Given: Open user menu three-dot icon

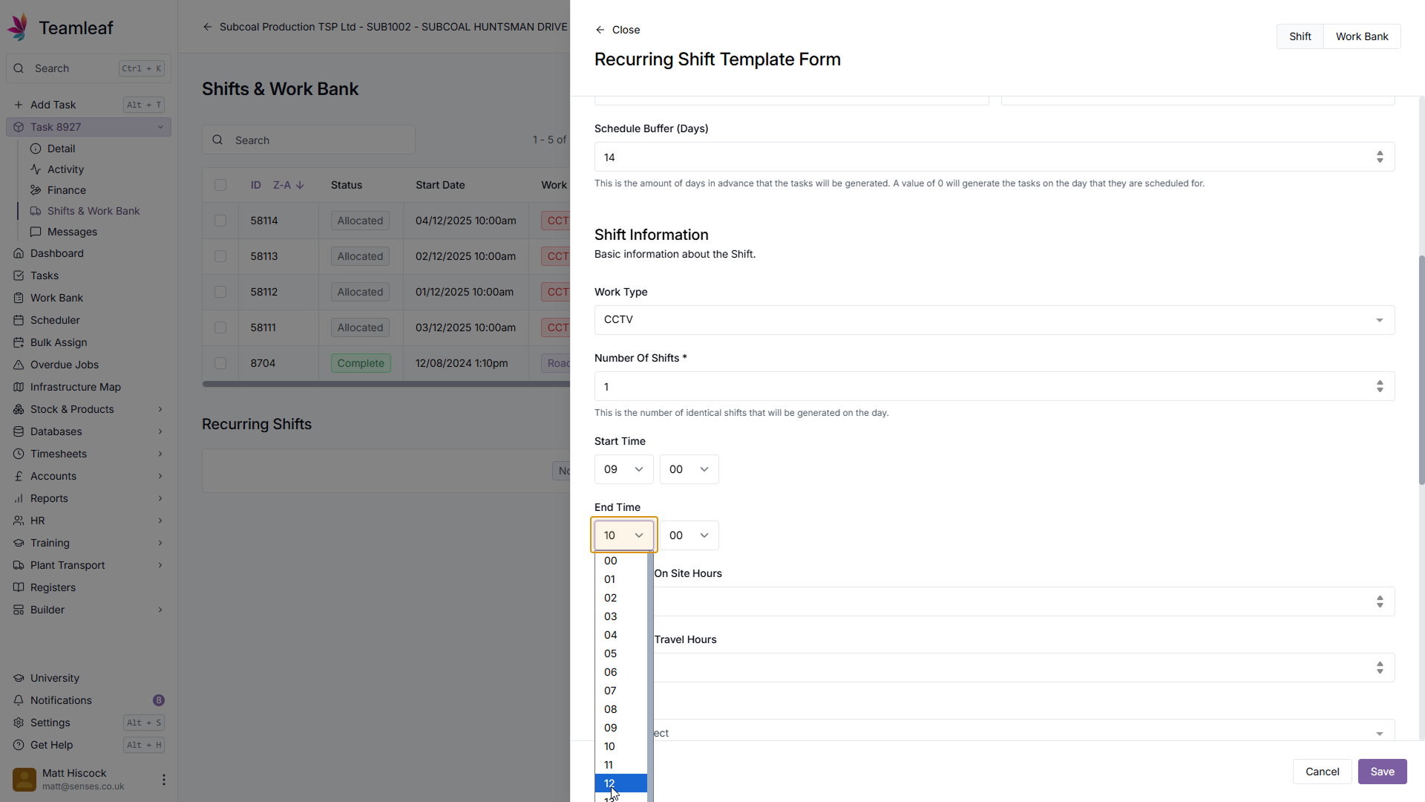Looking at the screenshot, I should [x=163, y=780].
